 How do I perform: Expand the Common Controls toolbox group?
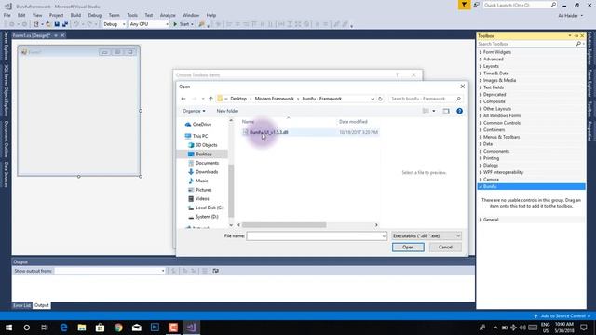tap(502, 123)
